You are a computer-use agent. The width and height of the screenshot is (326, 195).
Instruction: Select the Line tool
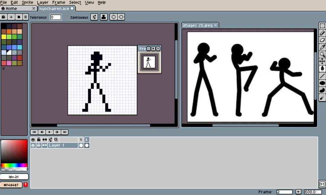pos(322,76)
